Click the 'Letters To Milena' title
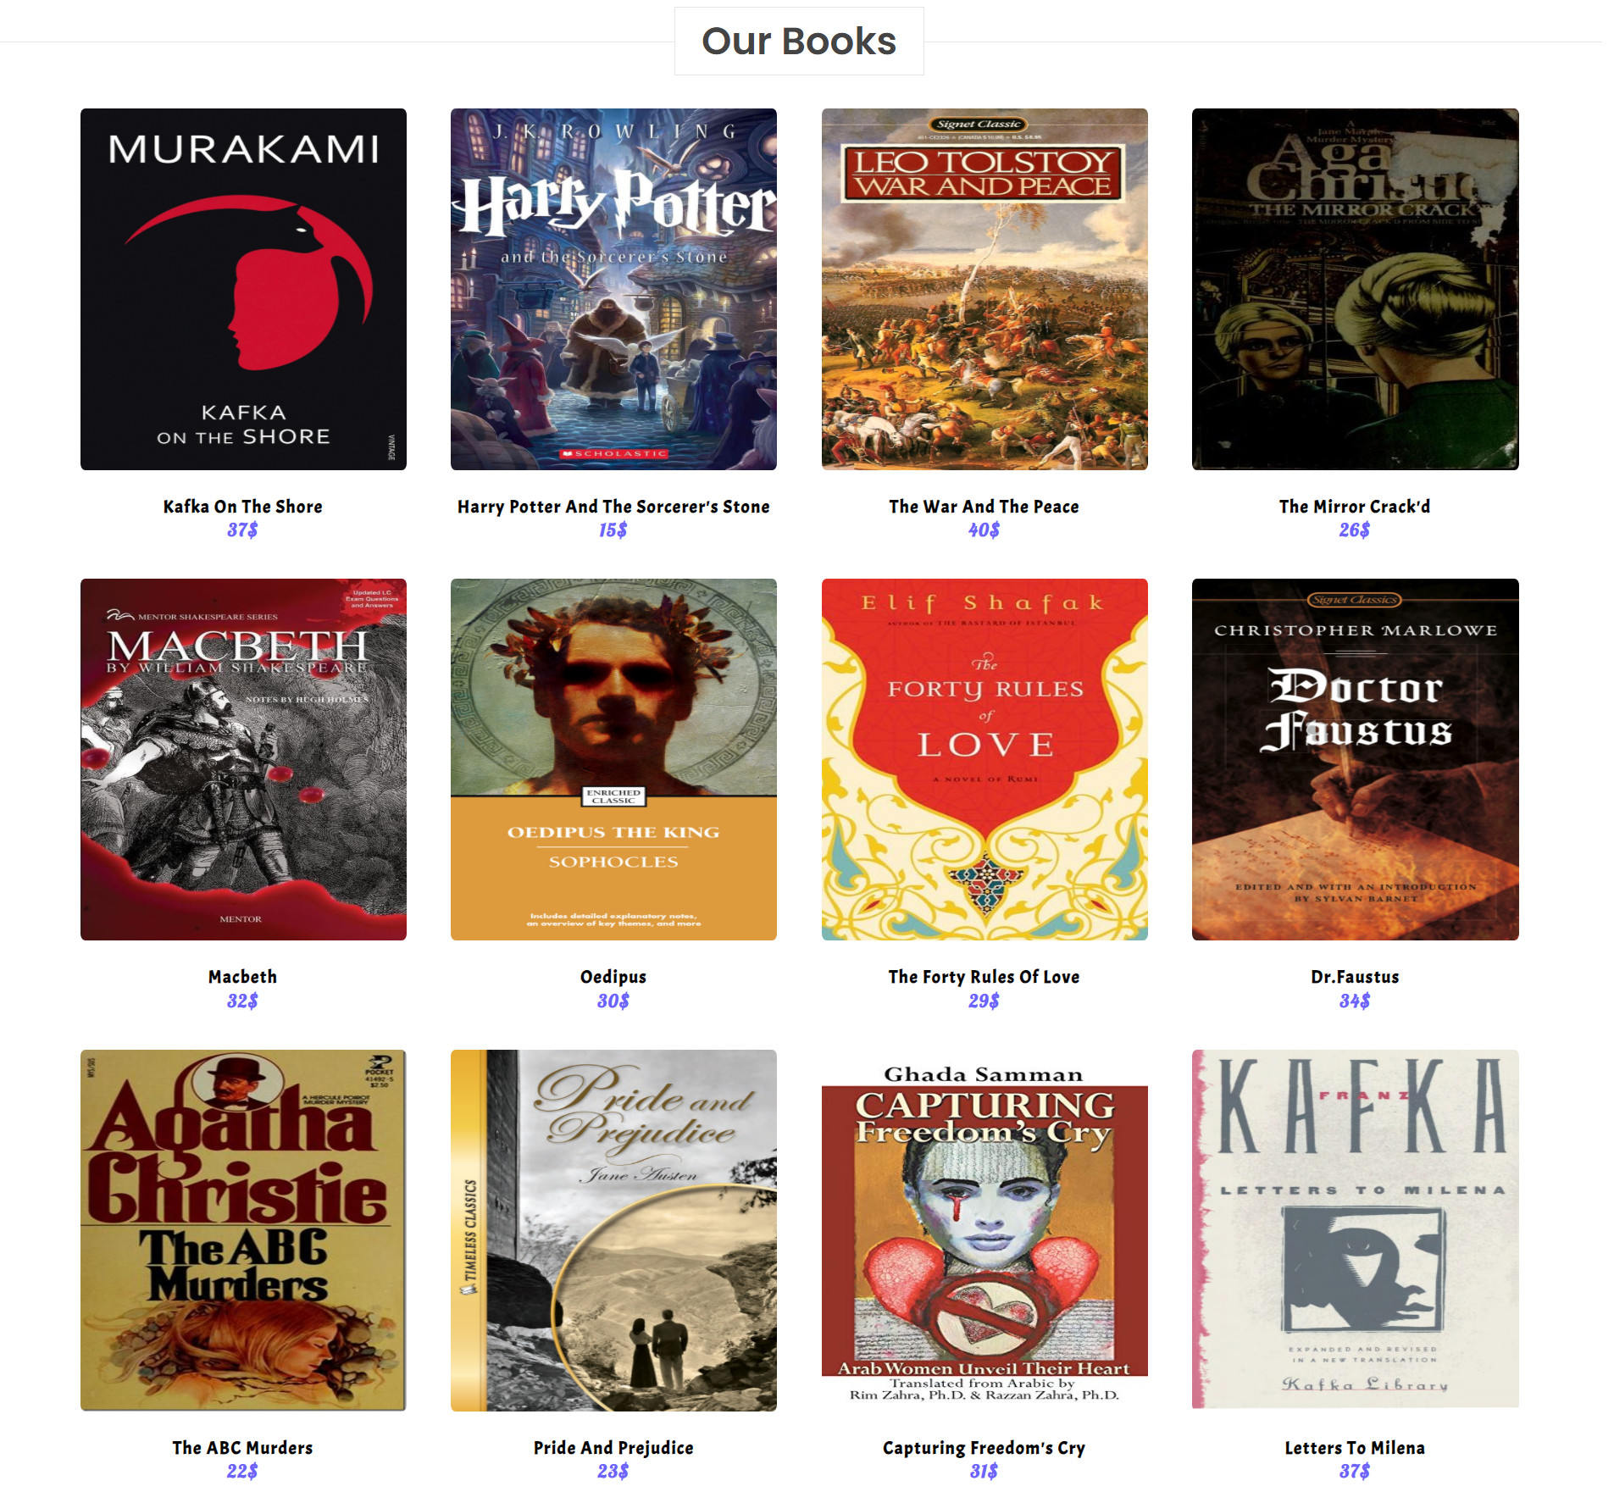Screen dimensions: 1614x1503 click(1355, 1448)
